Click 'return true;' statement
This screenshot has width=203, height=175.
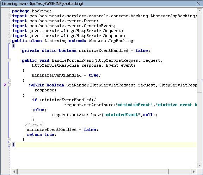(42, 134)
